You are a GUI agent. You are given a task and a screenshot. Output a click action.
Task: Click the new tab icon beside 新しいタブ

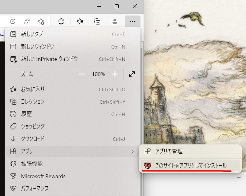pyautogui.click(x=13, y=34)
